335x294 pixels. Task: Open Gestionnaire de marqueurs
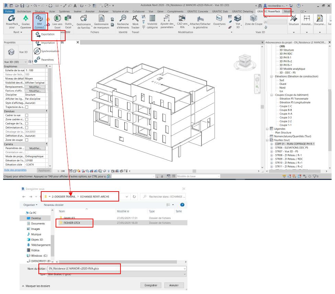101,22
